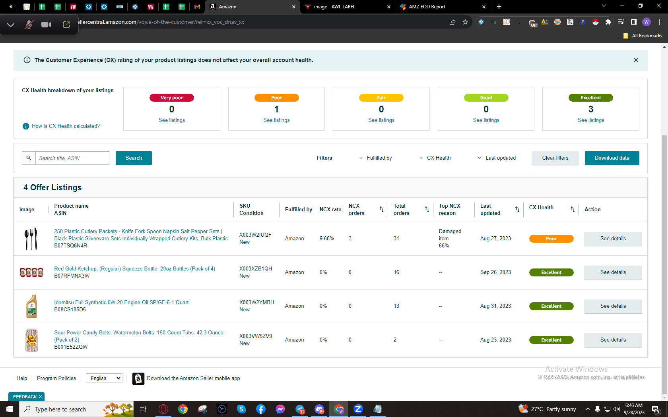
Task: Click the Search title, ASIN input field
Action: coord(72,158)
